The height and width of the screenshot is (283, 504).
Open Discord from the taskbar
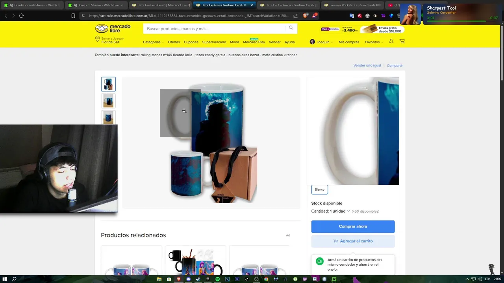point(188,279)
